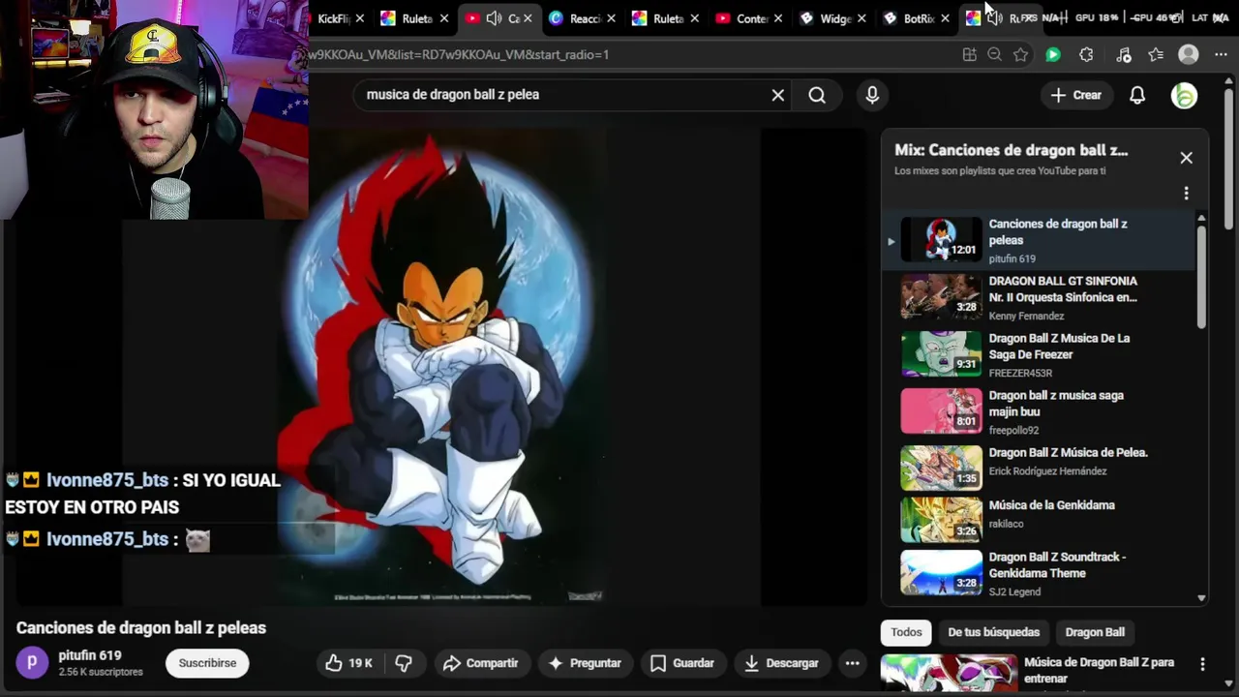
Task: Save video with Guardar button
Action: [x=681, y=663]
